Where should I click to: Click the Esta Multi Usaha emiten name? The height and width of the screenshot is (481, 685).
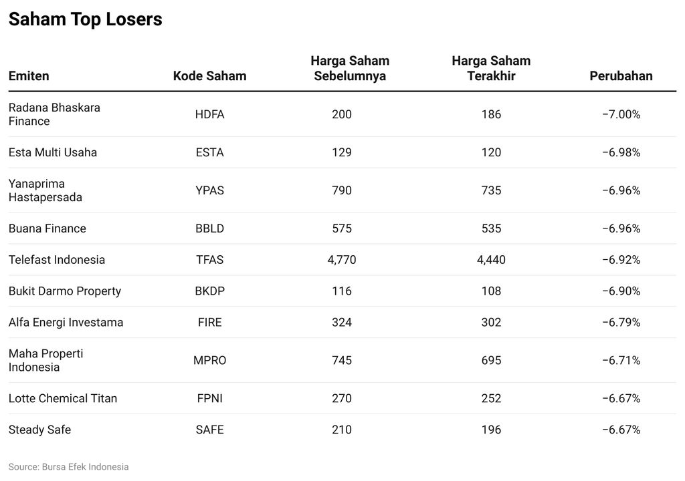pyautogui.click(x=53, y=152)
